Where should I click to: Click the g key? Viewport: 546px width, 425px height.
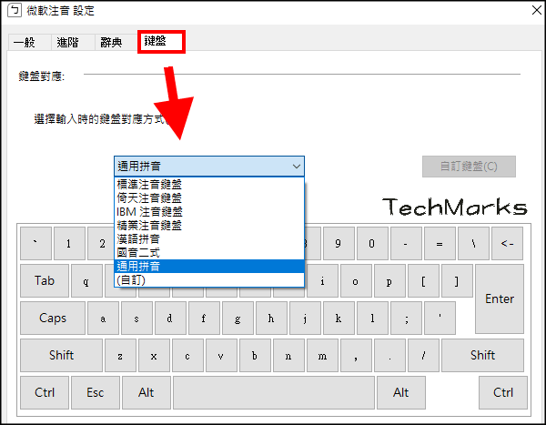click(238, 318)
